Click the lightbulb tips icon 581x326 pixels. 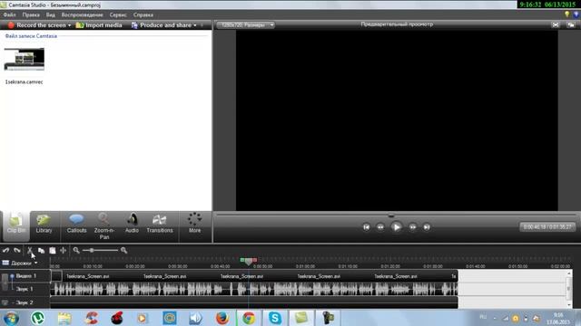(x=566, y=14)
